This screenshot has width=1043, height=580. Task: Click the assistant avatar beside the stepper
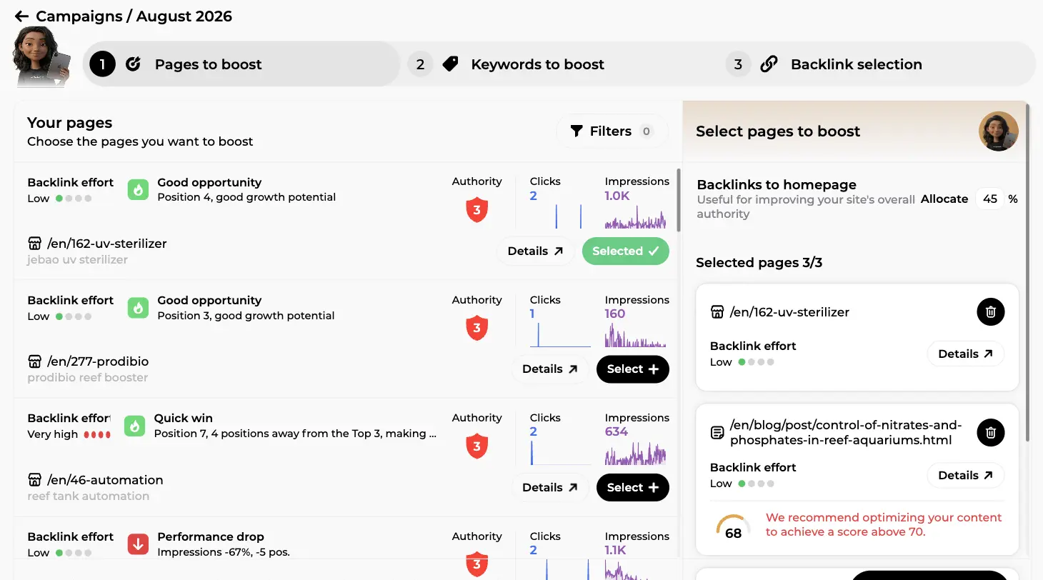pyautogui.click(x=41, y=57)
